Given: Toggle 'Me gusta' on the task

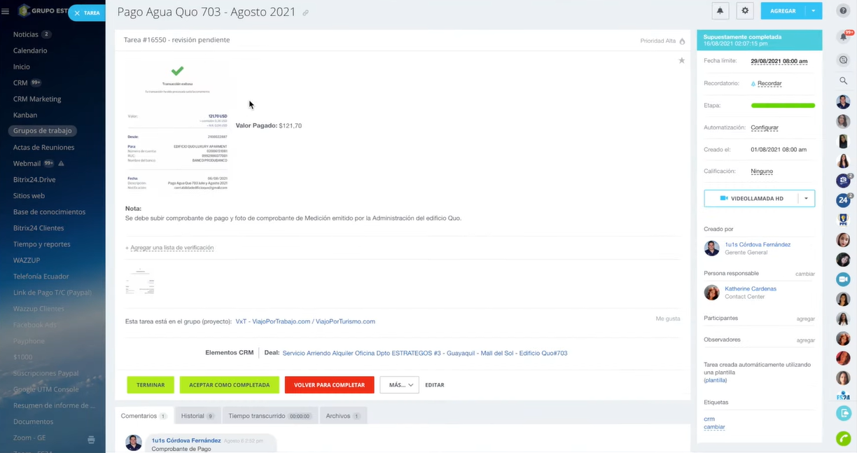Looking at the screenshot, I should [x=667, y=319].
